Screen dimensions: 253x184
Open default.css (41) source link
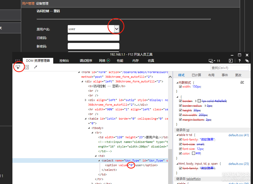tap(239, 135)
